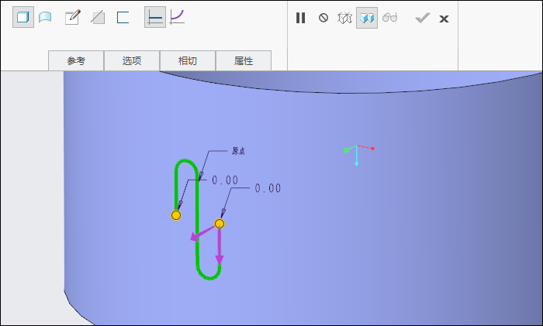
Task: Select the sweep as surface option
Action: coord(45,17)
